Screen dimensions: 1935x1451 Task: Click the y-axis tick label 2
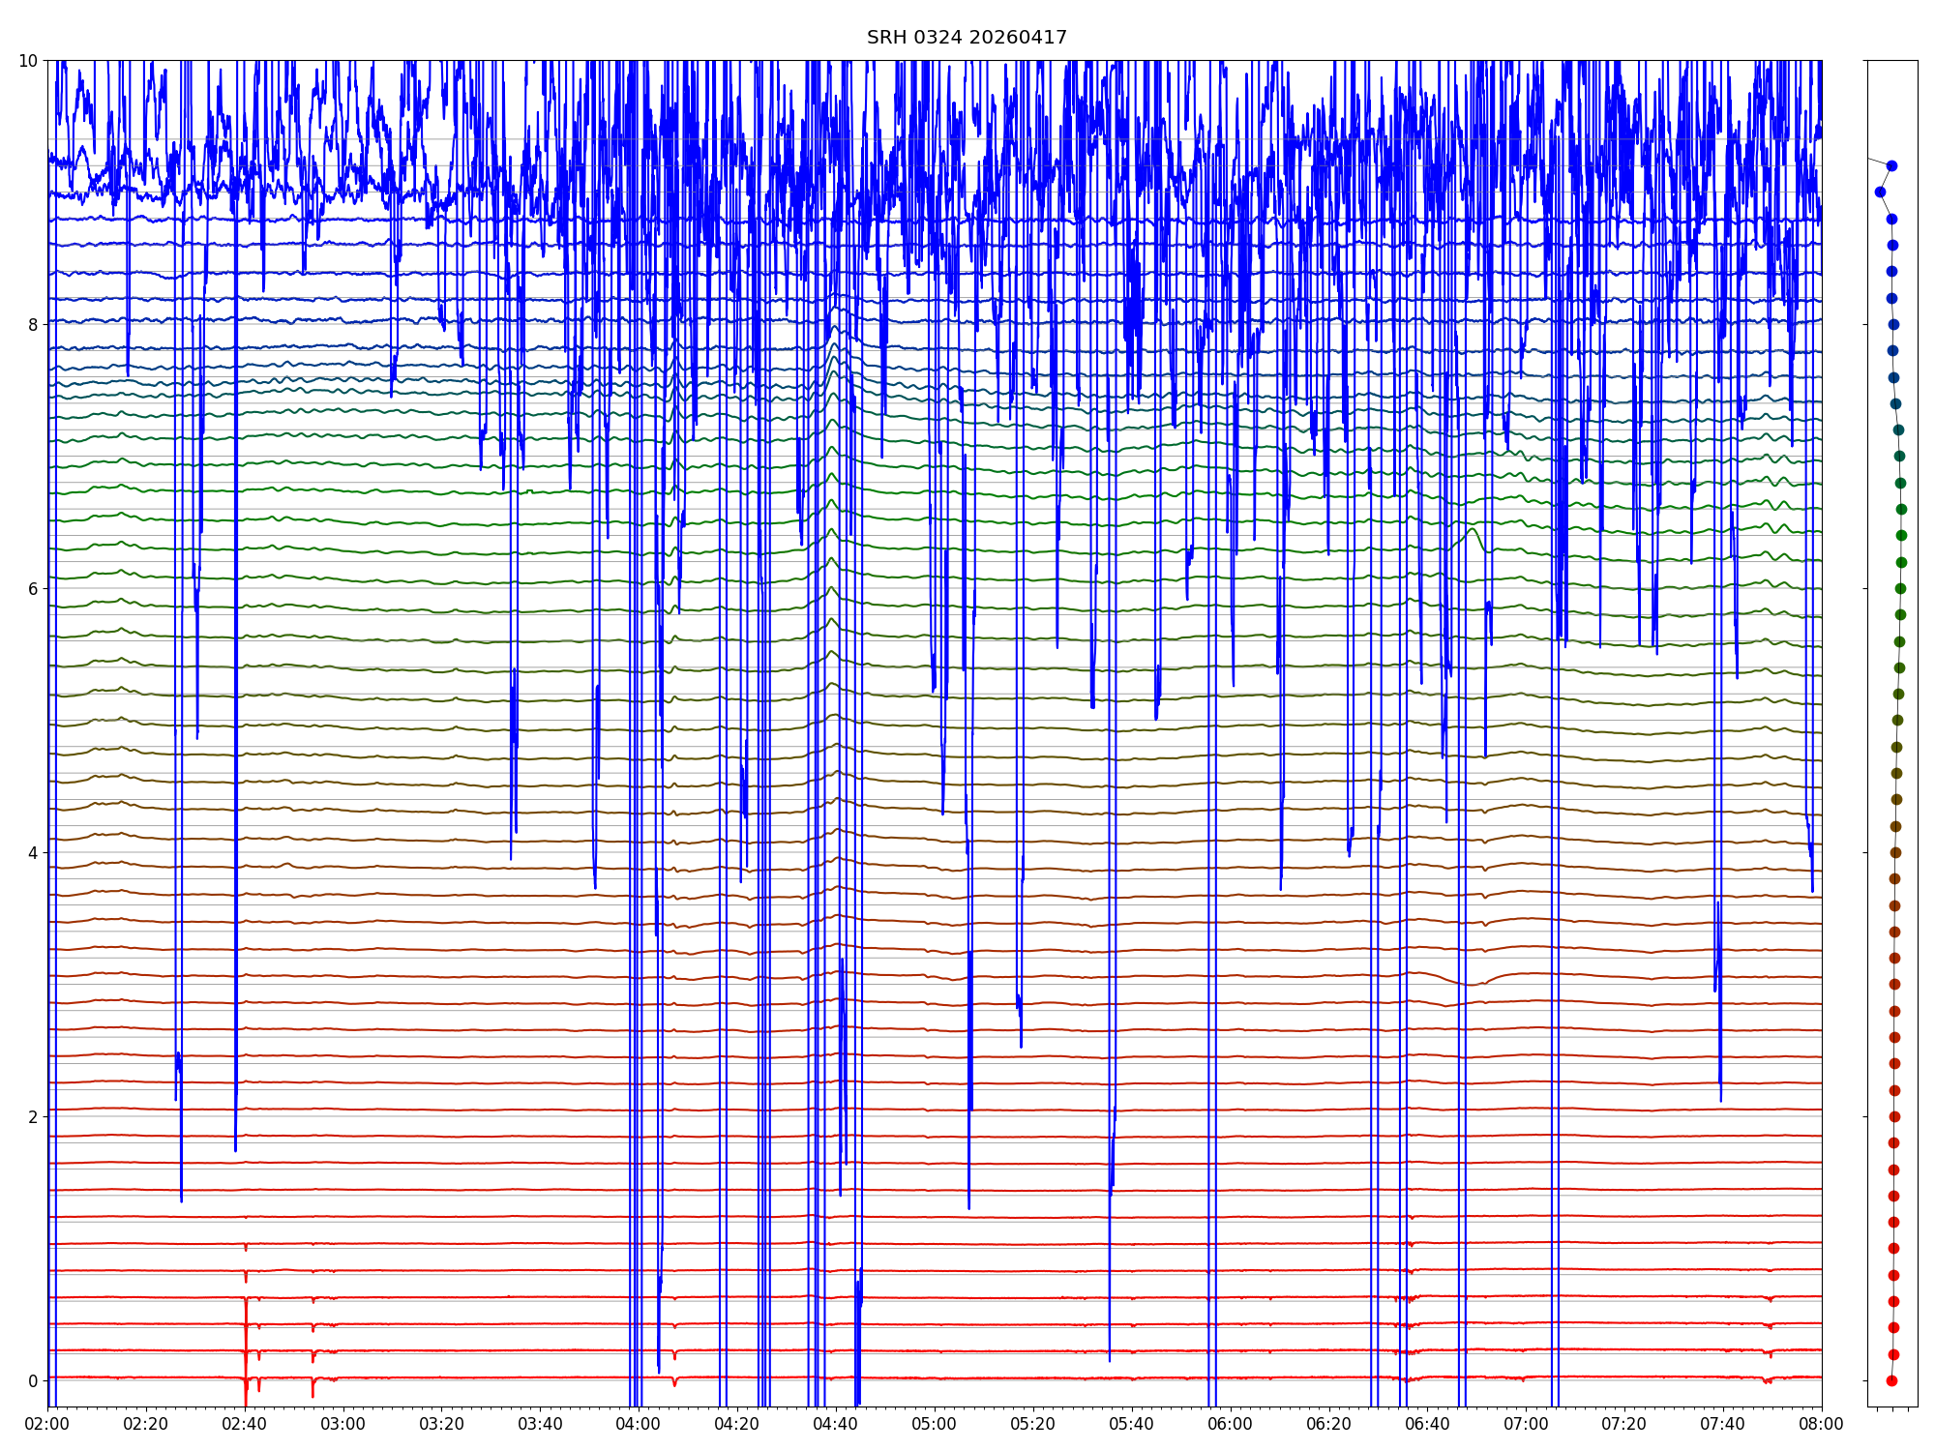coord(34,1117)
